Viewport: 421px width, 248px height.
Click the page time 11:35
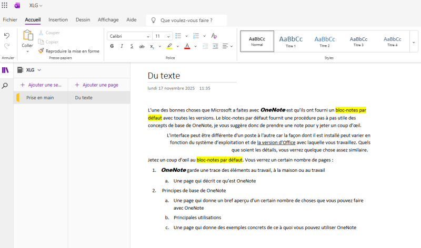coord(205,88)
